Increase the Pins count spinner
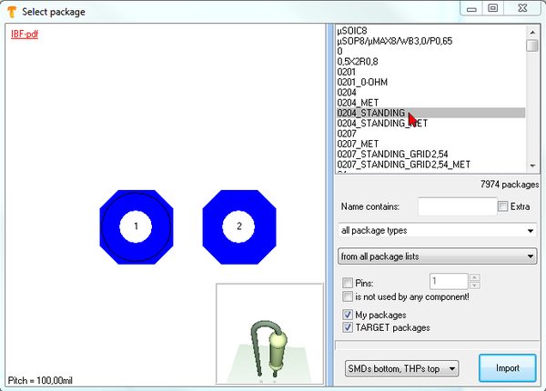The image size is (546, 391). click(x=473, y=278)
